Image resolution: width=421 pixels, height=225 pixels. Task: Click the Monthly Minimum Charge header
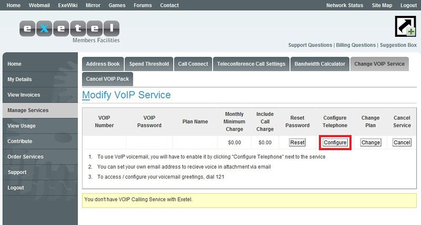pos(234,121)
